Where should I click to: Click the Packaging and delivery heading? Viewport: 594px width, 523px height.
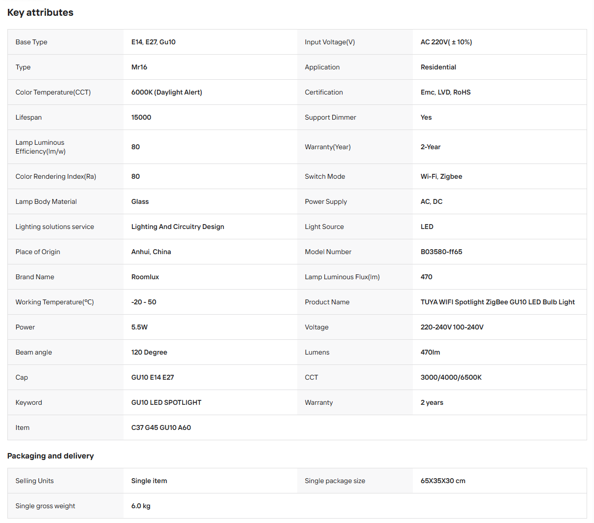pyautogui.click(x=51, y=456)
